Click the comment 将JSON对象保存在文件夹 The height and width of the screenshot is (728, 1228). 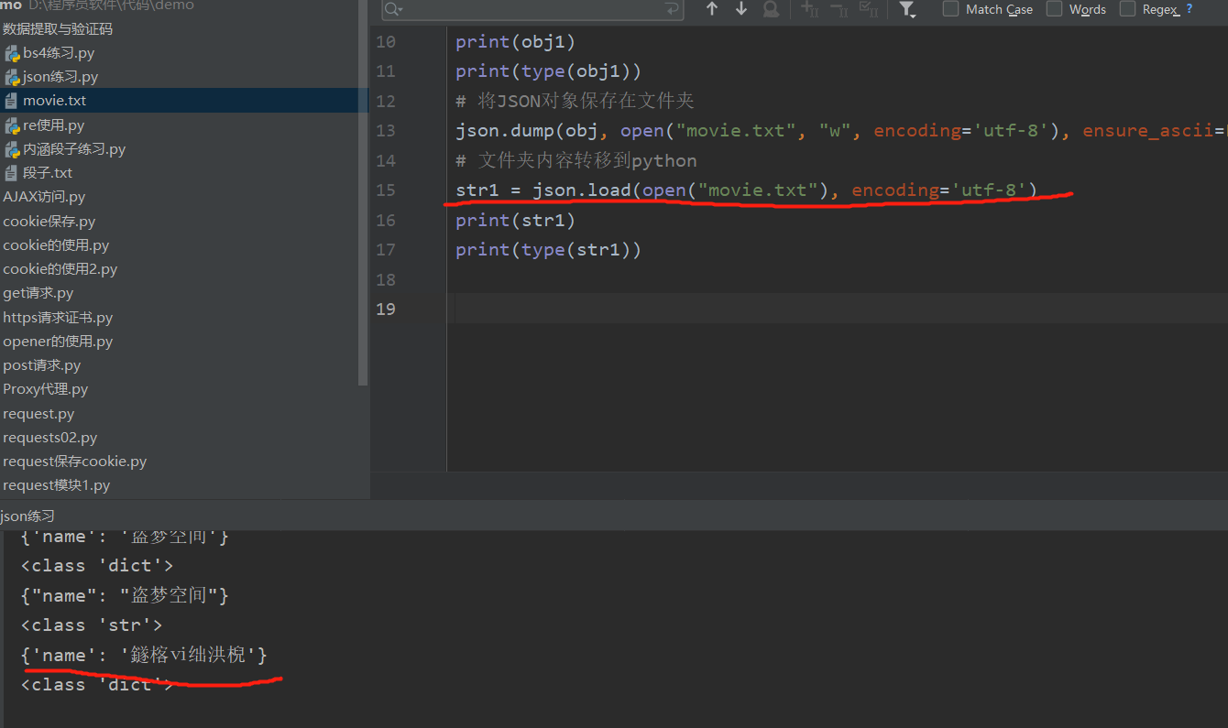(x=575, y=101)
